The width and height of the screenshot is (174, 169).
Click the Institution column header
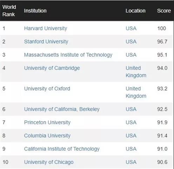tap(35, 11)
